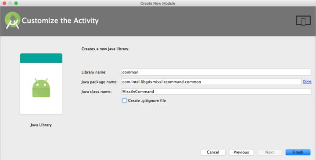Viewport: 316px width, 160px height.
Task: Click the phone and tablet form-factor icon
Action: [x=303, y=21]
